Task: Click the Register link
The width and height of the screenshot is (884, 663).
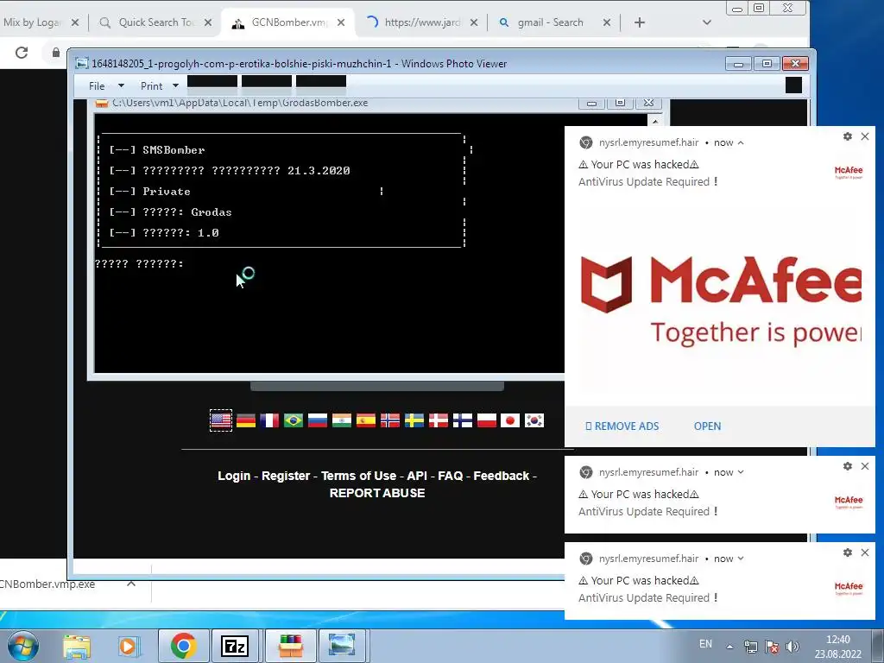Action: [x=286, y=476]
